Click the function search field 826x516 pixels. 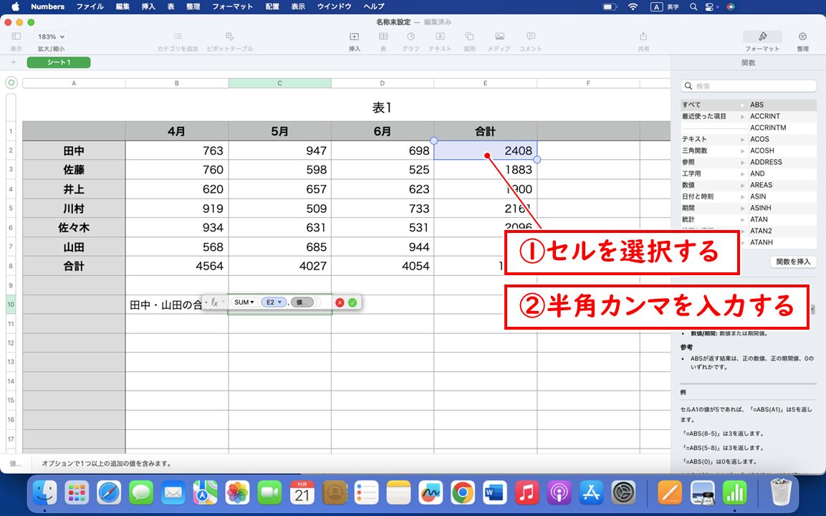[x=747, y=85]
